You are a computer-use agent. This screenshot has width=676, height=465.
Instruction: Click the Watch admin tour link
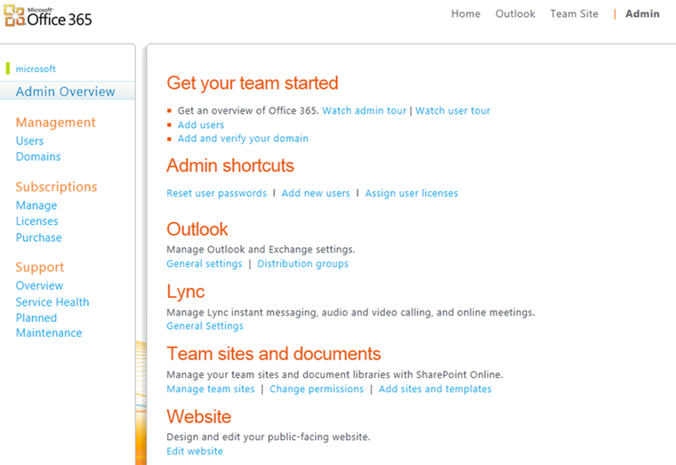click(x=365, y=111)
